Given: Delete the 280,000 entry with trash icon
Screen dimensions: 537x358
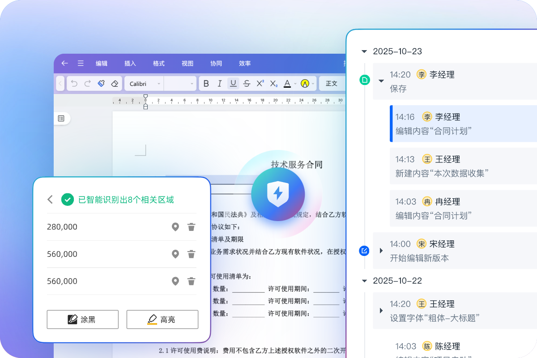Looking at the screenshot, I should (191, 227).
